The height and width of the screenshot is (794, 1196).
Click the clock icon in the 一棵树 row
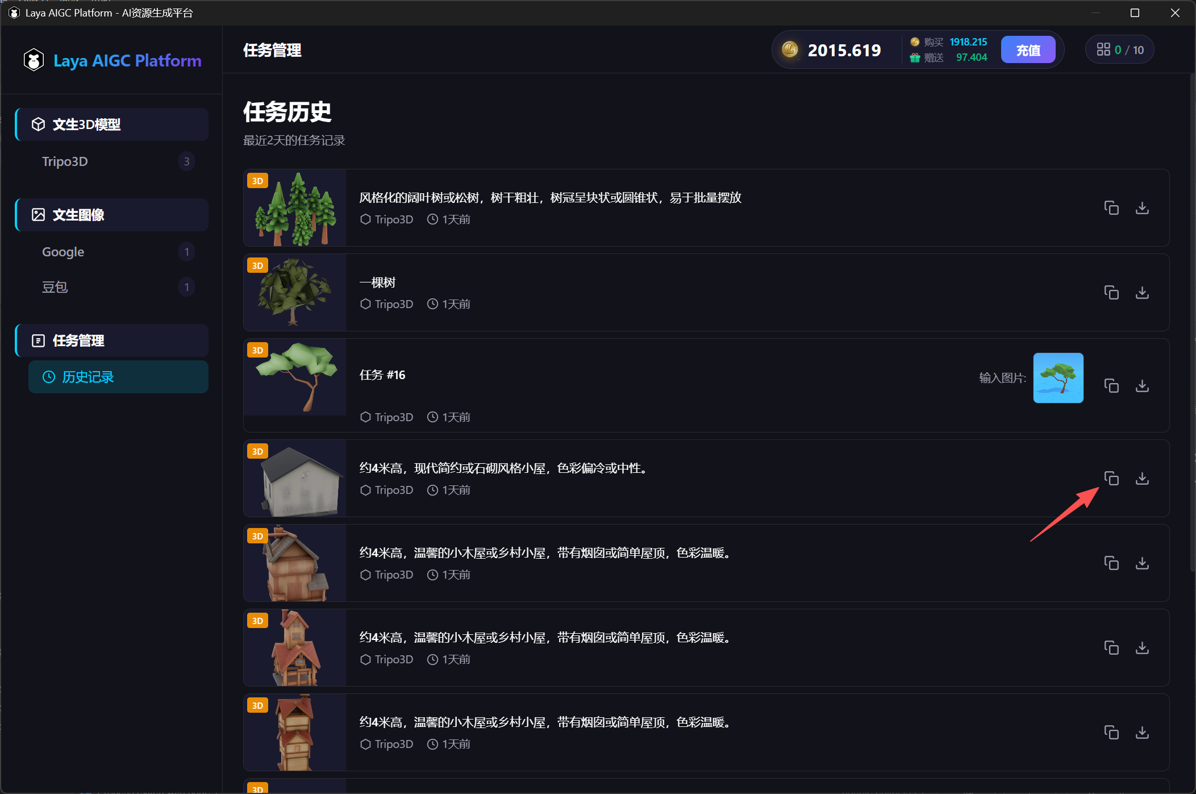(x=432, y=304)
